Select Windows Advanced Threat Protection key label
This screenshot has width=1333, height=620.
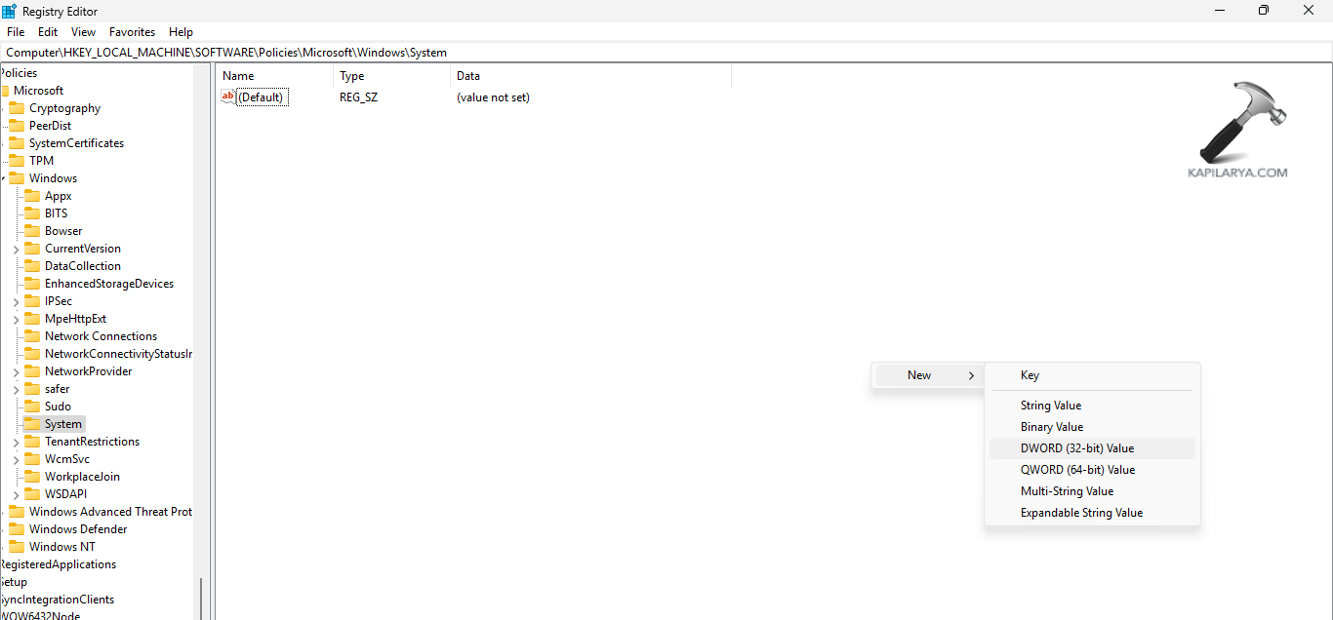tap(110, 512)
